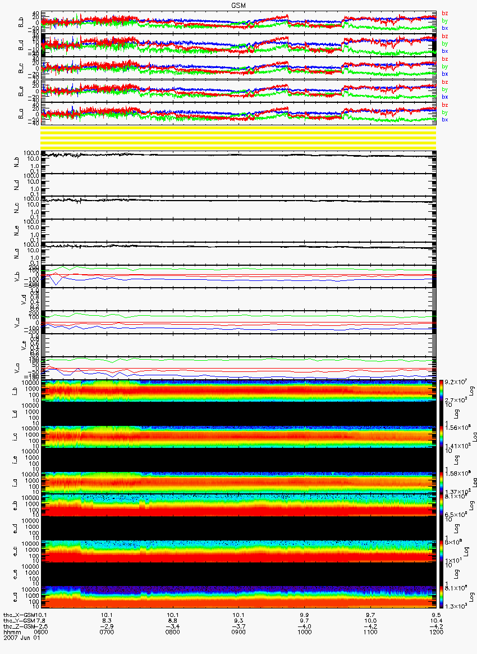
Task: Select the e_d electron spectrogram label
Action: pyautogui.click(x=15, y=529)
